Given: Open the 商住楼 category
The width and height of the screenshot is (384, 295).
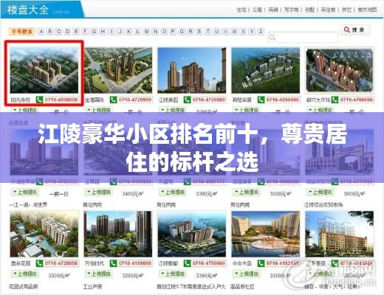Looking at the screenshot, I should (328, 10).
